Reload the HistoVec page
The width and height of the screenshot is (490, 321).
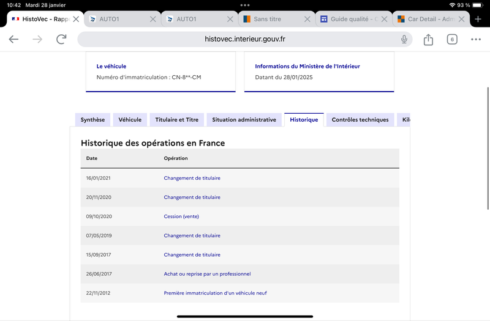click(x=61, y=39)
